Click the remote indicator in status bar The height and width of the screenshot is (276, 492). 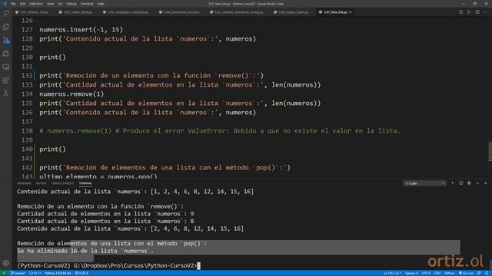coord(4,273)
